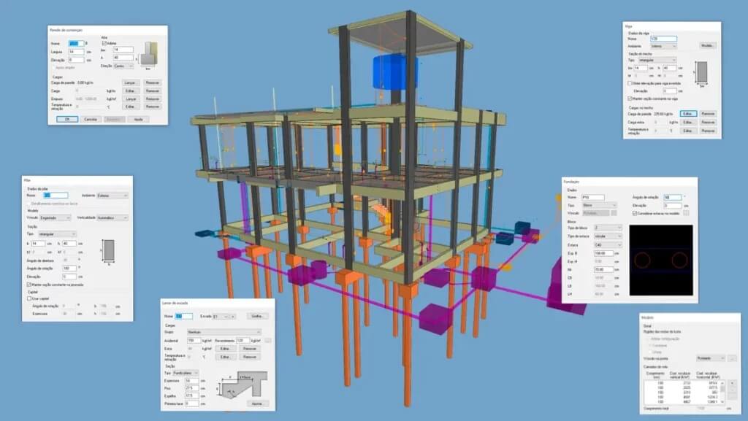Open the Escada dropdown in the stair dialog
This screenshot has width=748, height=421.
(221, 316)
